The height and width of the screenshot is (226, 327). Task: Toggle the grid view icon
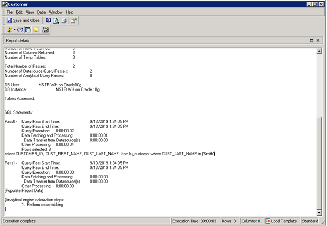click(x=28, y=30)
